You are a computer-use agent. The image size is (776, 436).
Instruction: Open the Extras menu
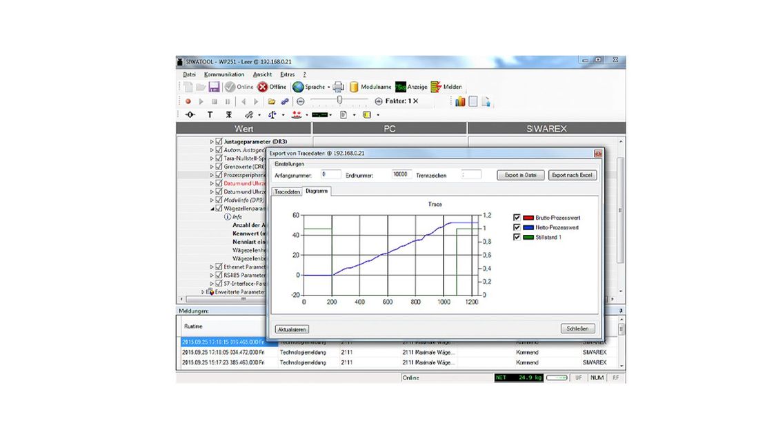[288, 74]
